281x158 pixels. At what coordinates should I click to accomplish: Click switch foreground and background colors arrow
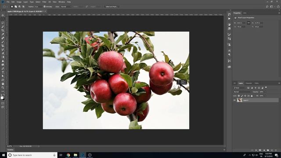pyautogui.click(x=4, y=95)
